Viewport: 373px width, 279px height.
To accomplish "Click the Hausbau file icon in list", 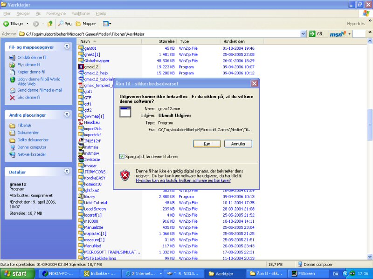I will click(81, 122).
